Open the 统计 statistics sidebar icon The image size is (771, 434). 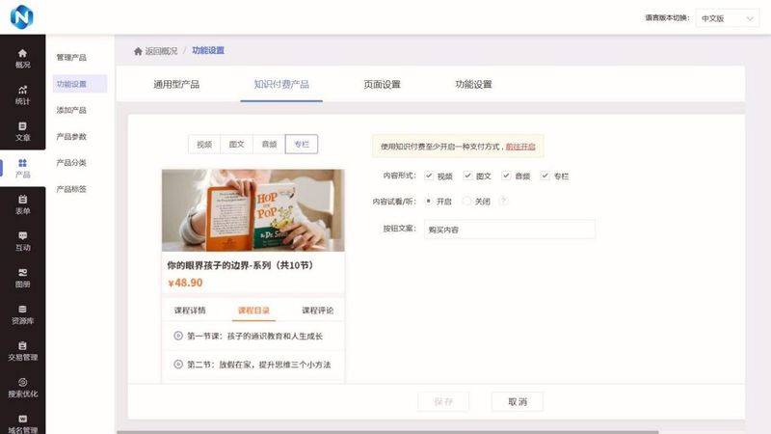coord(22,95)
